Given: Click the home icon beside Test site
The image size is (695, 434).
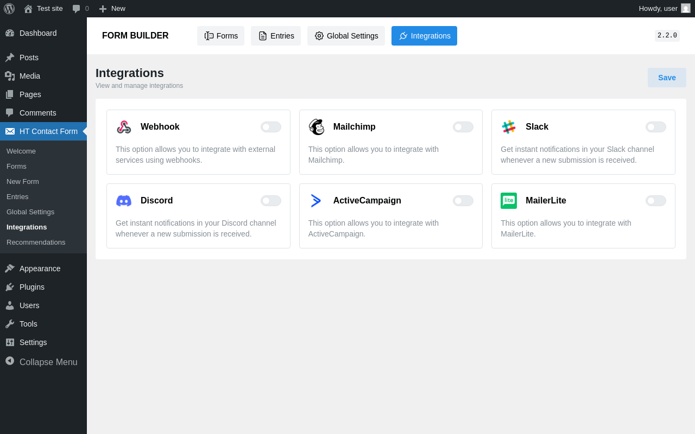Looking at the screenshot, I should click(x=28, y=9).
